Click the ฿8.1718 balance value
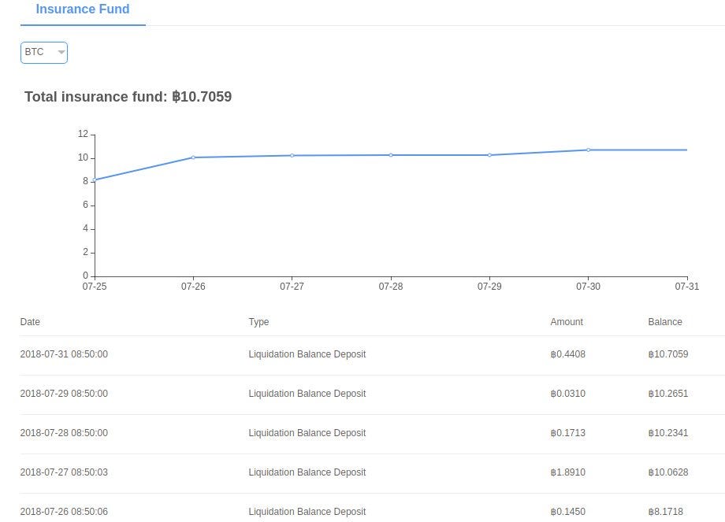 pos(666,512)
